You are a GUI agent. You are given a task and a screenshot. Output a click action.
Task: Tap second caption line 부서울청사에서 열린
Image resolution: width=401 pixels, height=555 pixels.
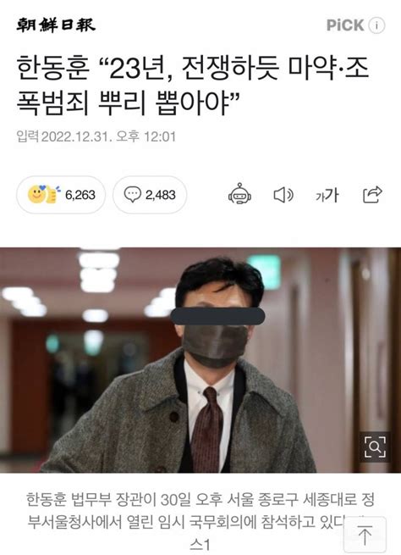click(187, 521)
